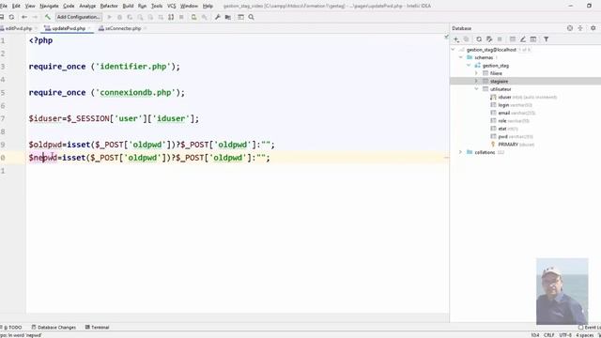Click the Back navigation arrow
Image resolution: width=601 pixels, height=338 pixels.
24,17
